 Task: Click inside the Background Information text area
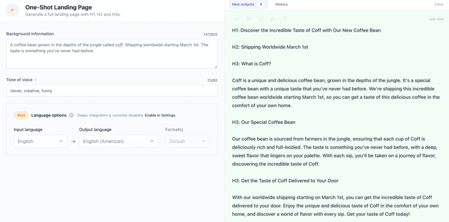coord(112,54)
